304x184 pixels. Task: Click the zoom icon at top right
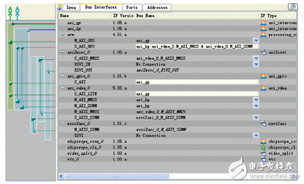pyautogui.click(x=293, y=7)
